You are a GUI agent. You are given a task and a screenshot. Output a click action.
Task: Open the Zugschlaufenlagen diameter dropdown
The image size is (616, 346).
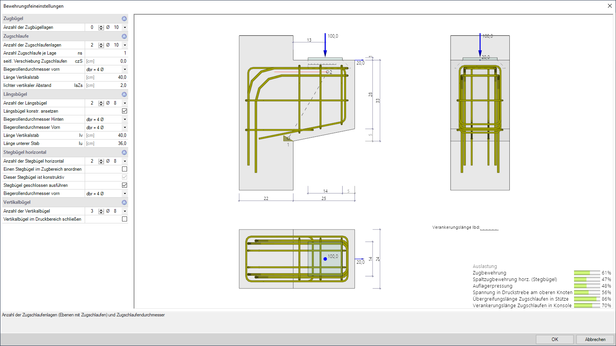pyautogui.click(x=125, y=45)
